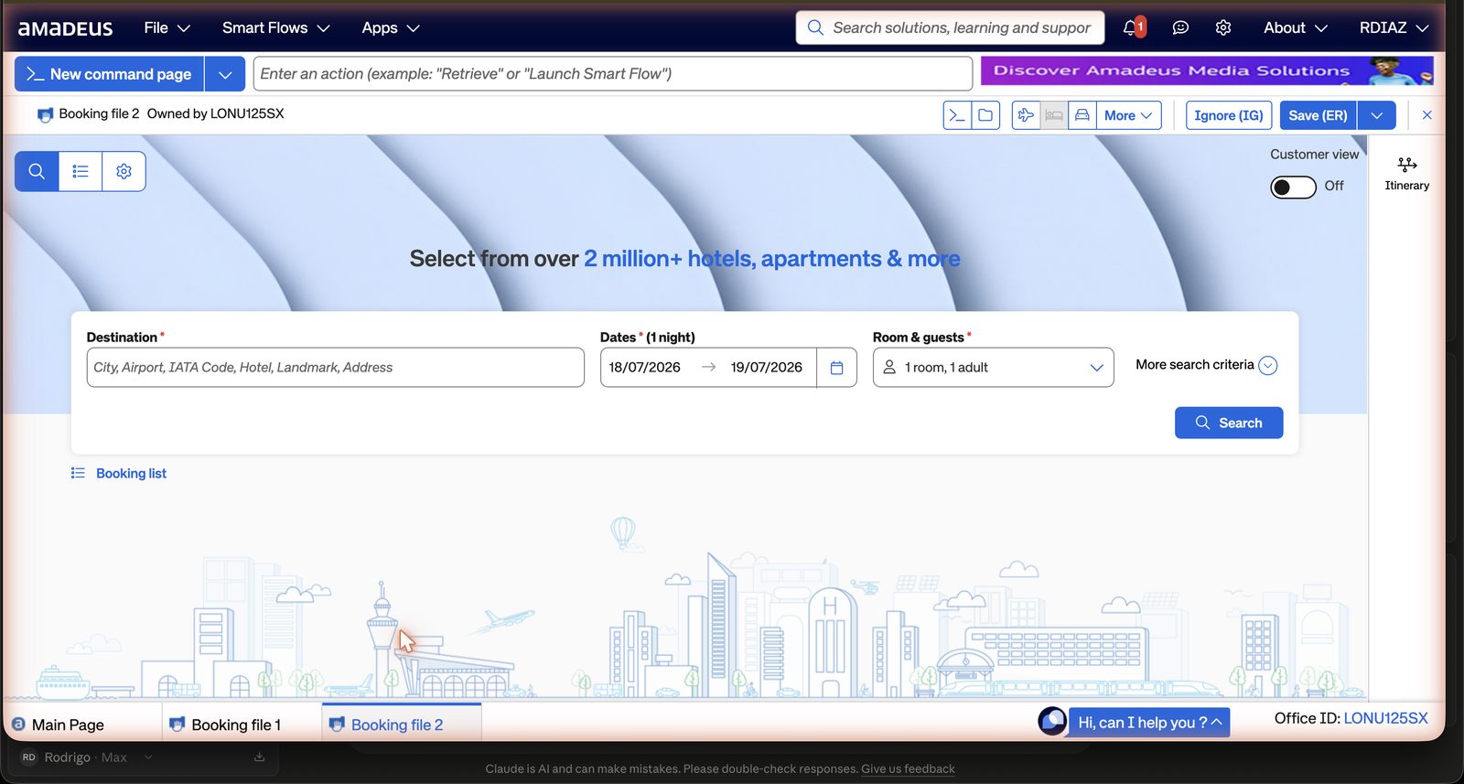Click the Ignore (IG) button

coord(1229,115)
